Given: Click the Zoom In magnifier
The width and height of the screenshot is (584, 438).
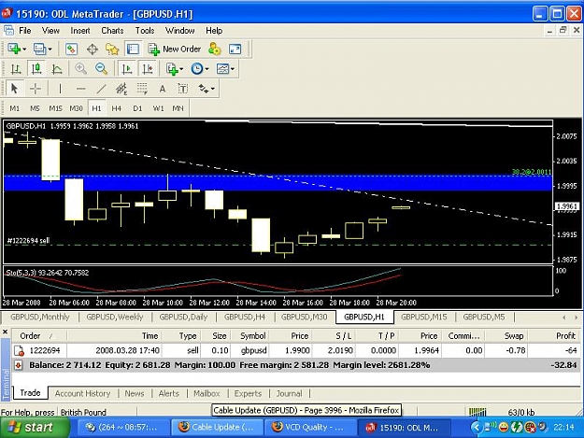Looking at the screenshot, I should click(x=80, y=69).
